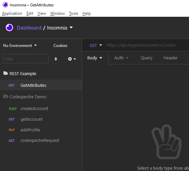Select the getAccount request
Image resolution: width=189 pixels, height=171 pixels.
[x=41, y=119]
